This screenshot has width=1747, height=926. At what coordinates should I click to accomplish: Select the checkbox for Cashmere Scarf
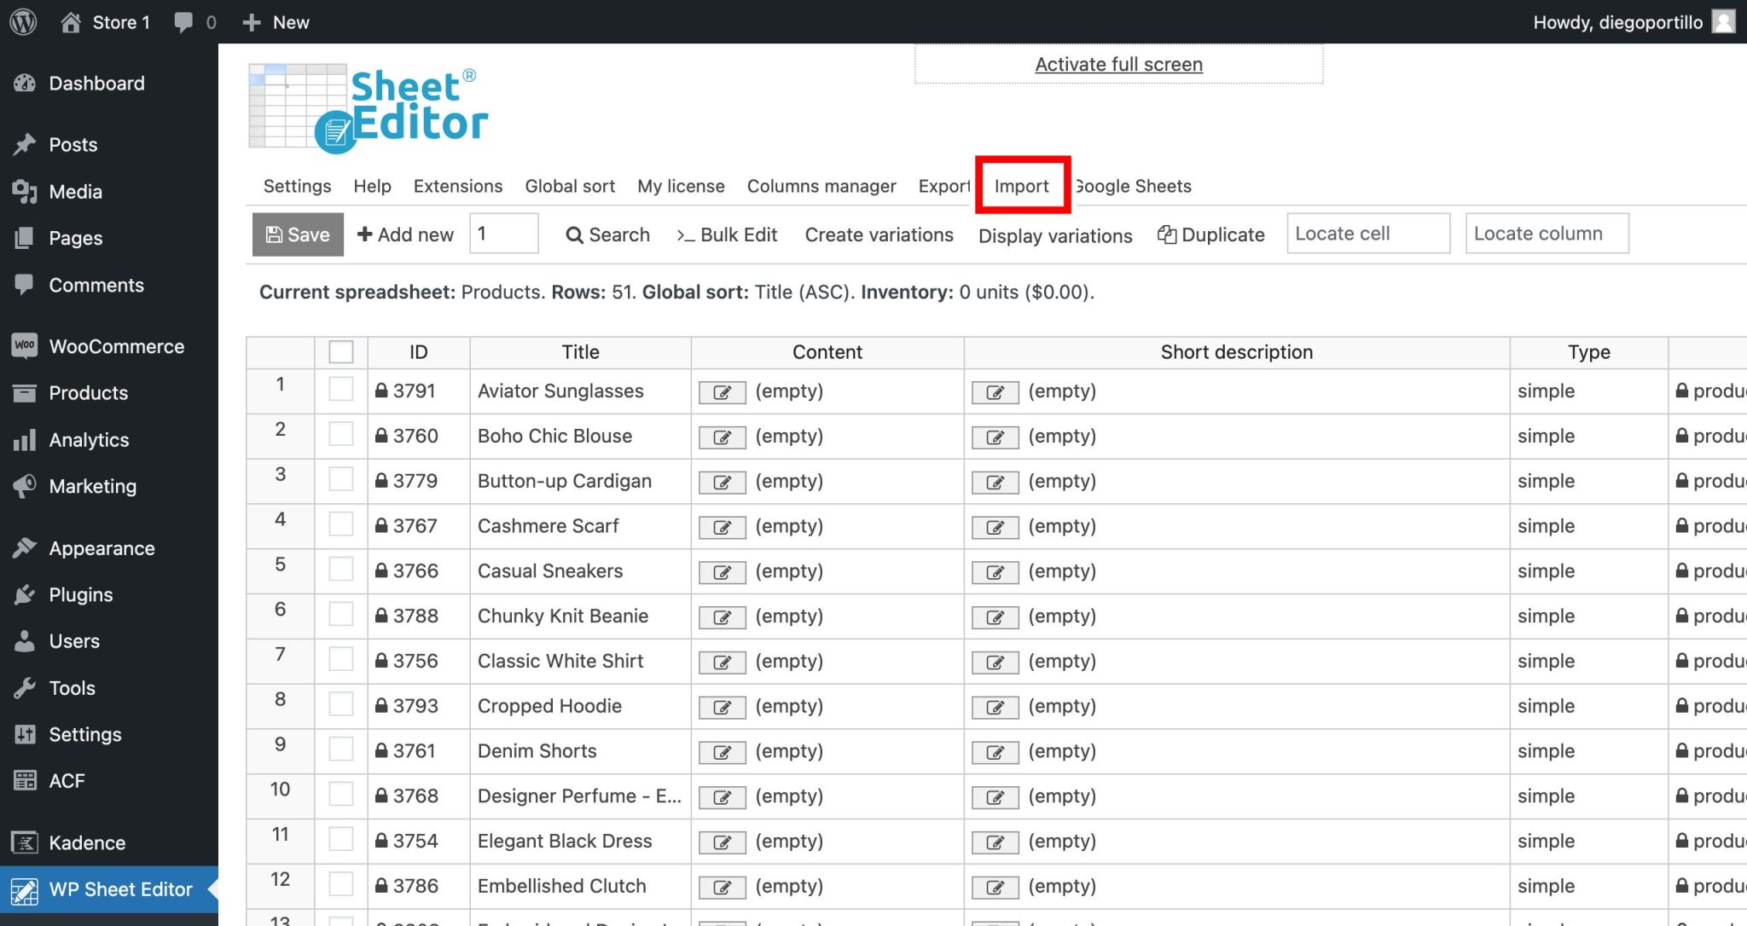[340, 524]
